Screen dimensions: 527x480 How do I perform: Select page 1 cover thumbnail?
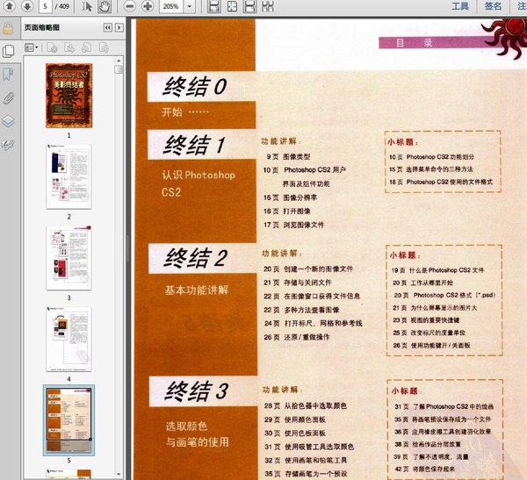coord(69,96)
